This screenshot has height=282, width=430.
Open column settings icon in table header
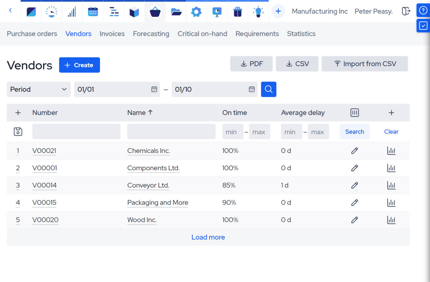[355, 112]
